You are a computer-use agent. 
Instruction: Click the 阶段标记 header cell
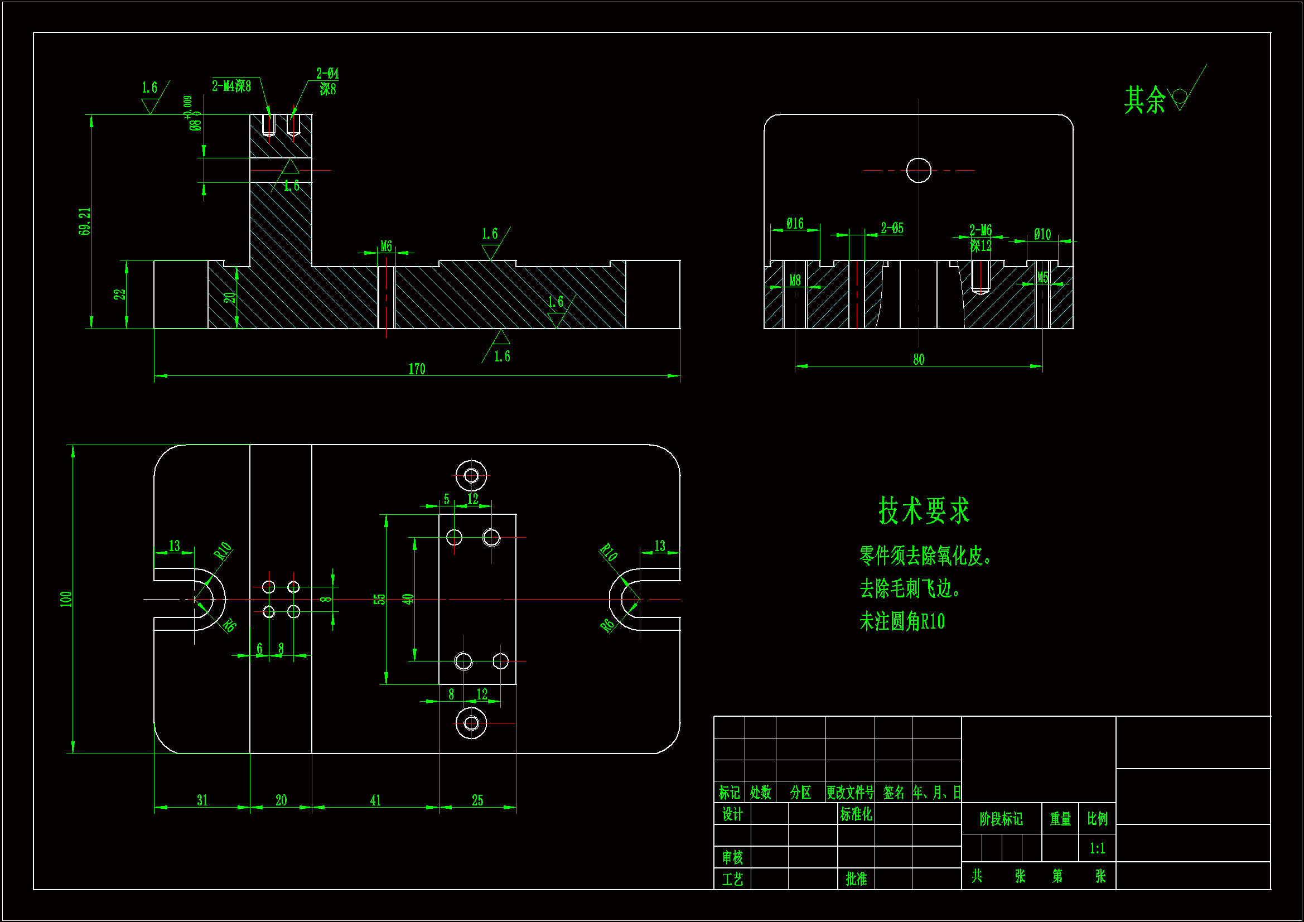[x=1001, y=819]
